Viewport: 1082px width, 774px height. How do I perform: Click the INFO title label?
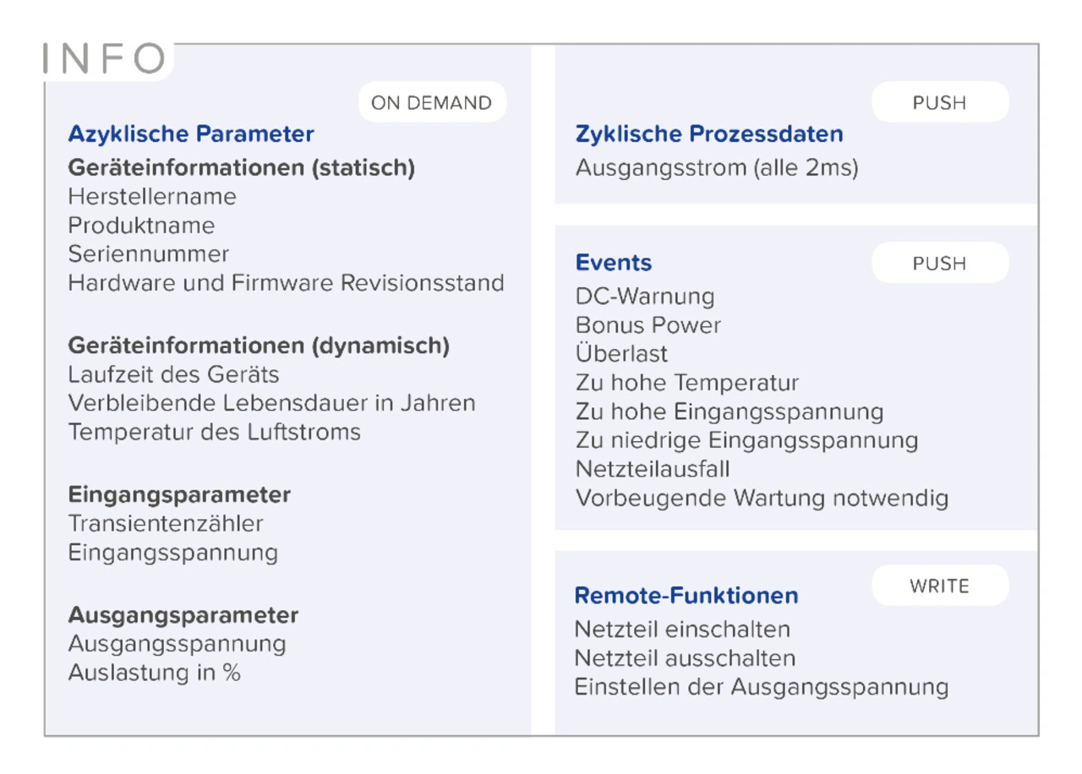pyautogui.click(x=105, y=59)
